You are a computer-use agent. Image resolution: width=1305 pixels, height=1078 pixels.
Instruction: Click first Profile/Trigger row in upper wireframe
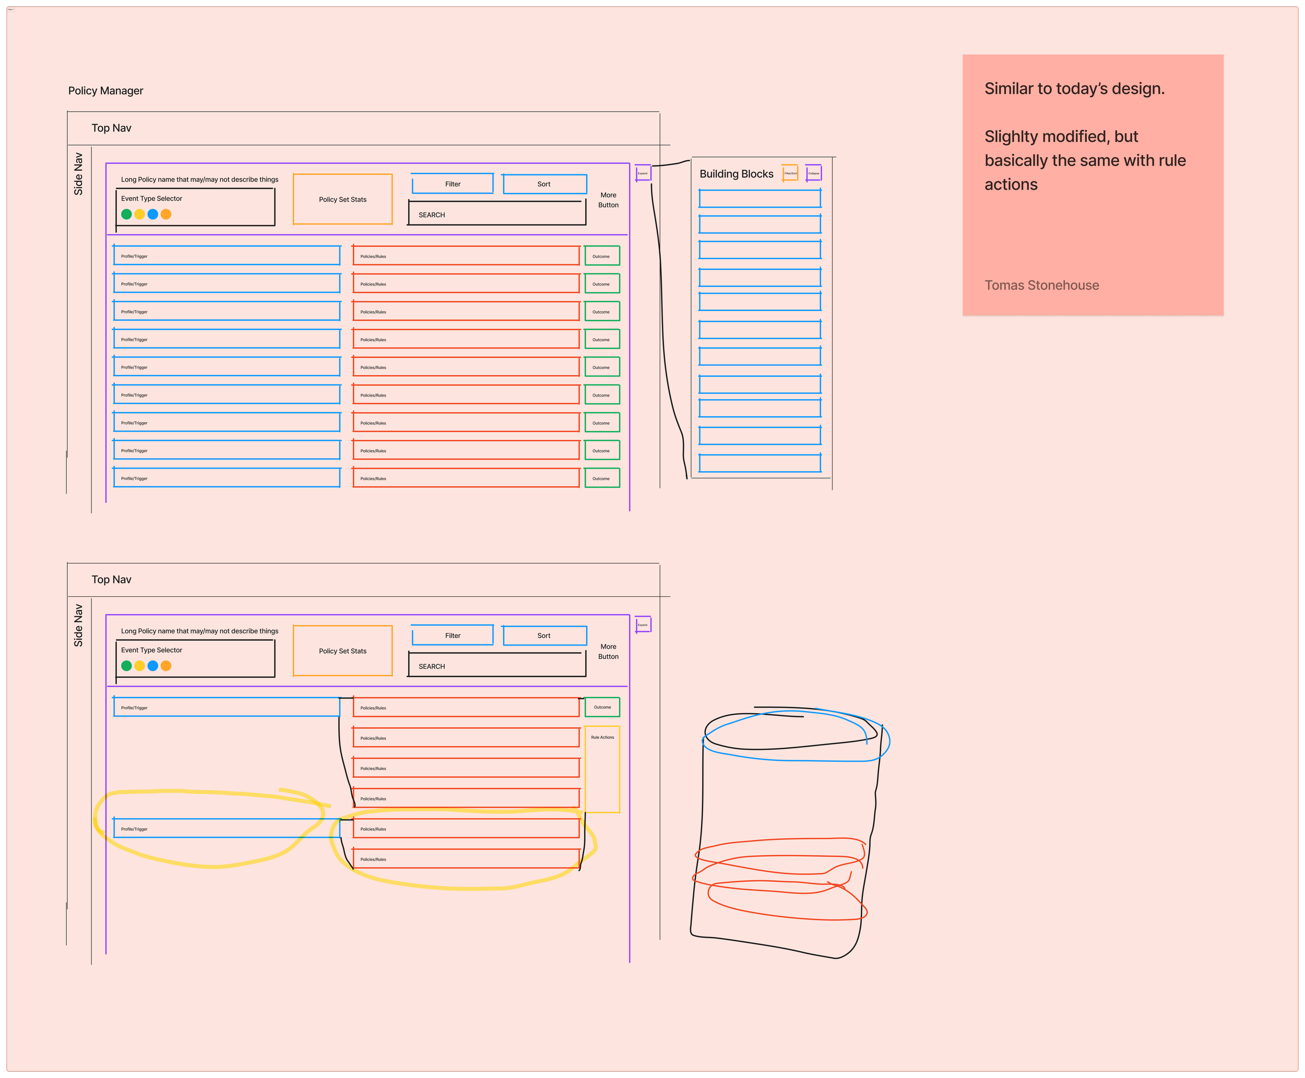[x=227, y=256]
